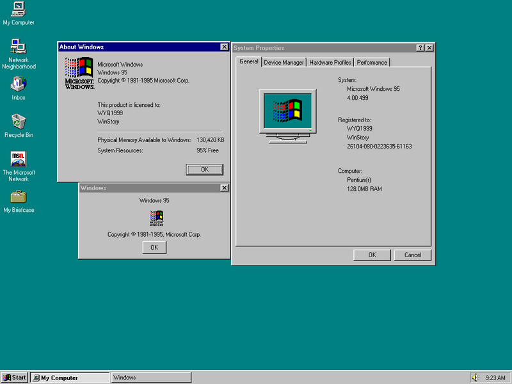512x384 pixels.
Task: Switch to My Computer taskbar button
Action: (x=70, y=378)
